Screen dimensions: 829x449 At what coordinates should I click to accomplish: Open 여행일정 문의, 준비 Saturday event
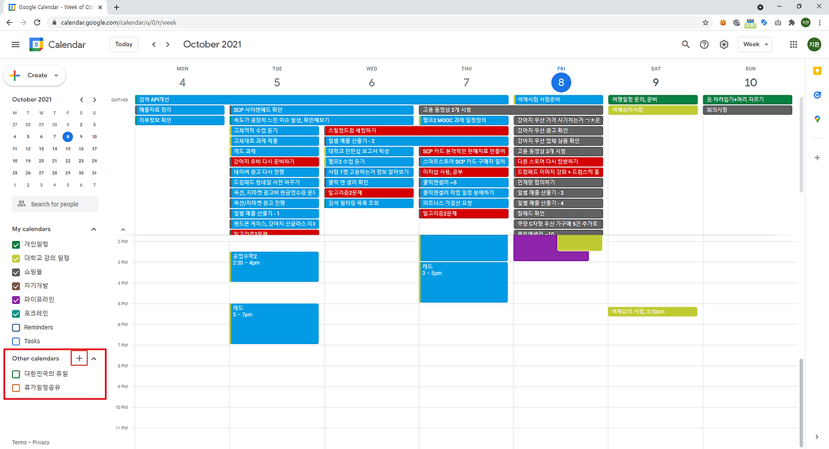(x=653, y=100)
